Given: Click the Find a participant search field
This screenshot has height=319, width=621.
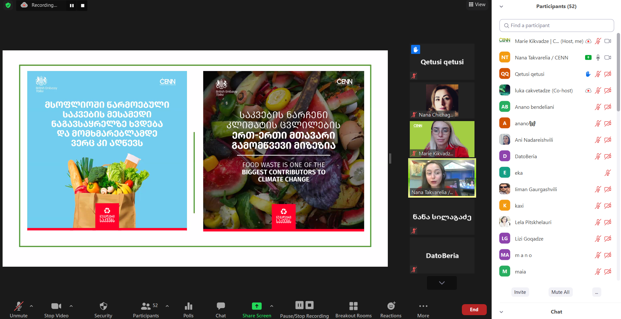Looking at the screenshot, I should pos(556,26).
